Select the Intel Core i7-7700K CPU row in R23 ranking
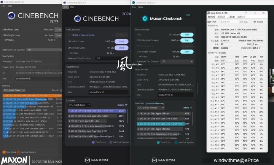This screenshot has height=165, width=274. tap(32, 125)
